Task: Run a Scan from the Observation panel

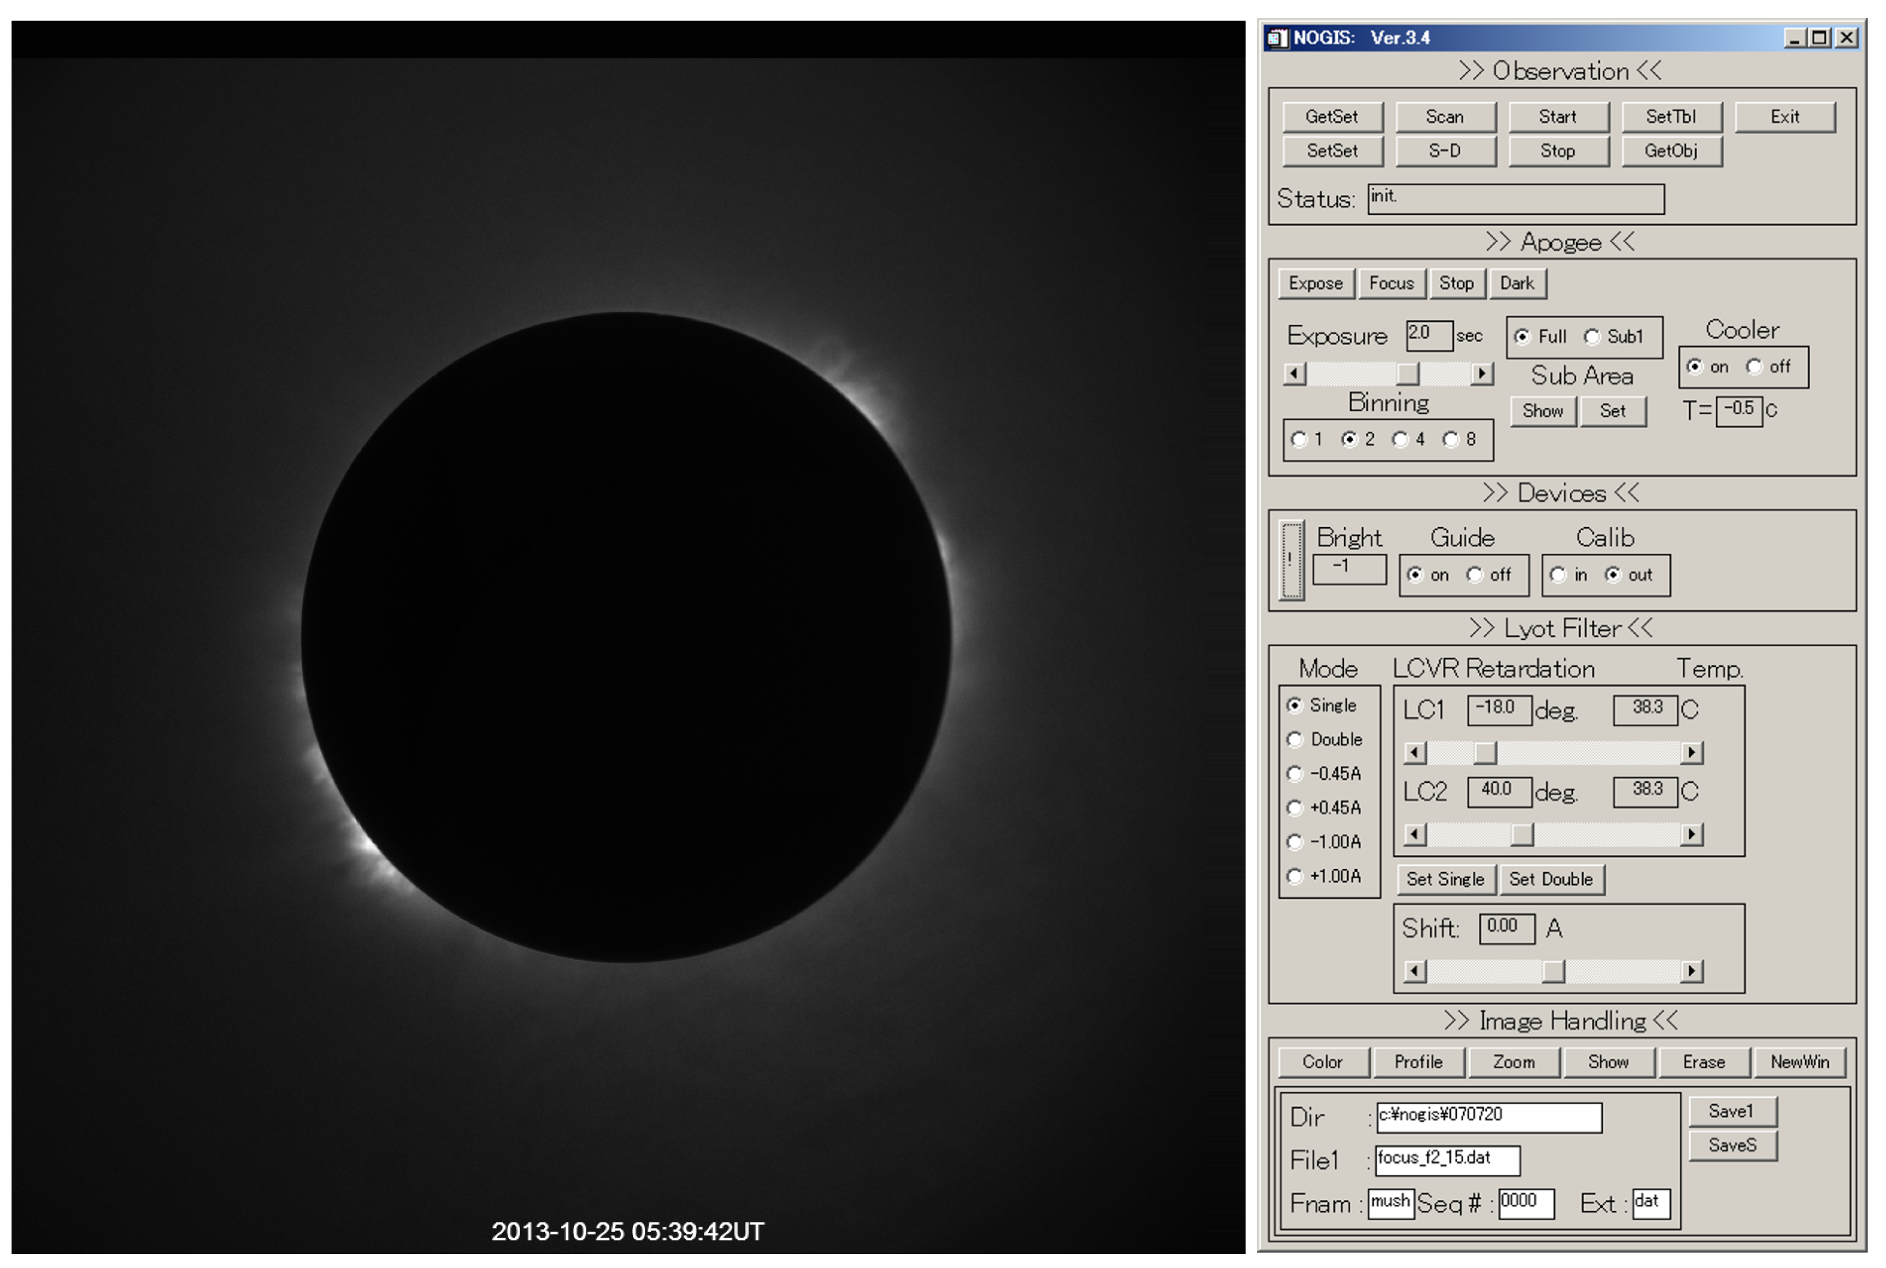Action: [1445, 117]
